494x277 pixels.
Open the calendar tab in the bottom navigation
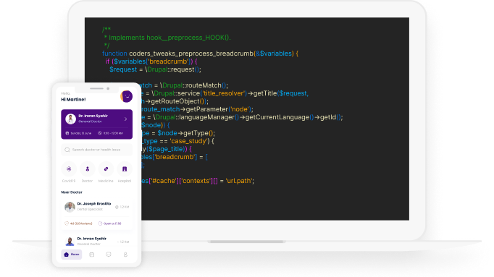coord(92,255)
